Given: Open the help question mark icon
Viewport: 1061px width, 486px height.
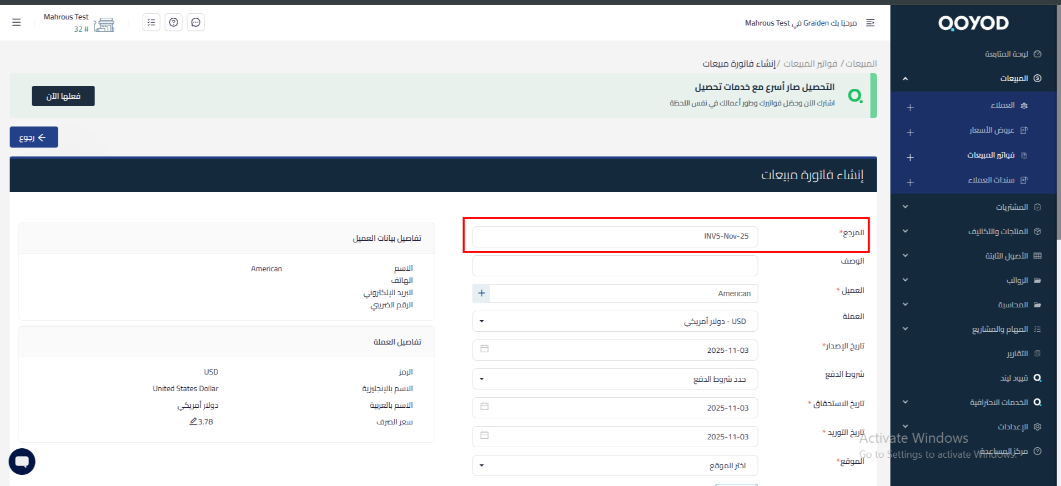Looking at the screenshot, I should [174, 22].
